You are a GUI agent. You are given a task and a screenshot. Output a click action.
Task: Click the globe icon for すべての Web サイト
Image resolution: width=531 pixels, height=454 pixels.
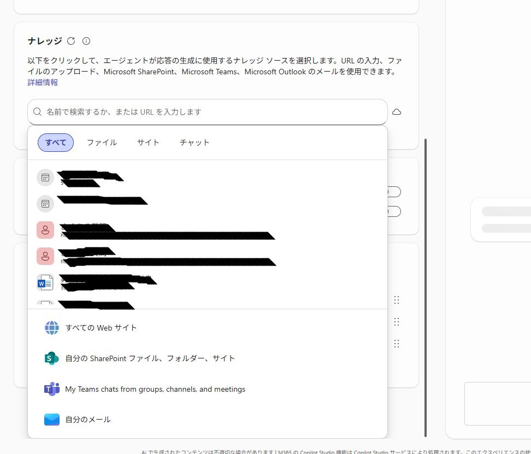point(52,328)
